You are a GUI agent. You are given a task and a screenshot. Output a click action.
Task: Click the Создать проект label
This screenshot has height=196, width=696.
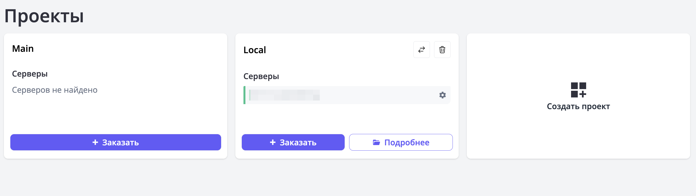pos(578,106)
